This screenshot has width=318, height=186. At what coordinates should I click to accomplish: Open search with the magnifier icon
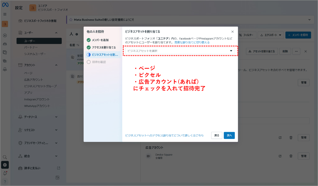[x=5, y=157]
